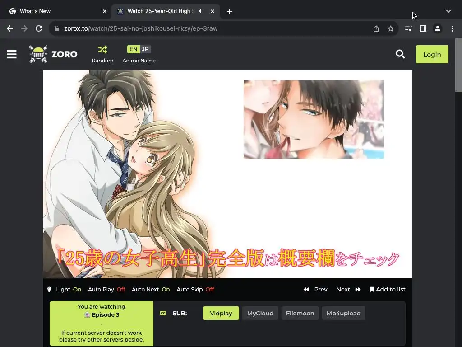Go back with browser back arrow
Viewport: 462px width, 347px height.
tap(10, 28)
